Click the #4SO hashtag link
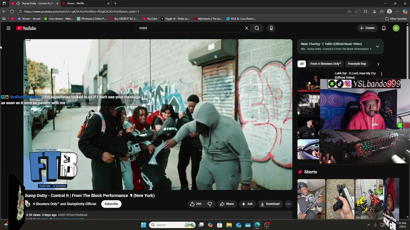This screenshot has height=230, width=410. pyautogui.click(x=61, y=215)
